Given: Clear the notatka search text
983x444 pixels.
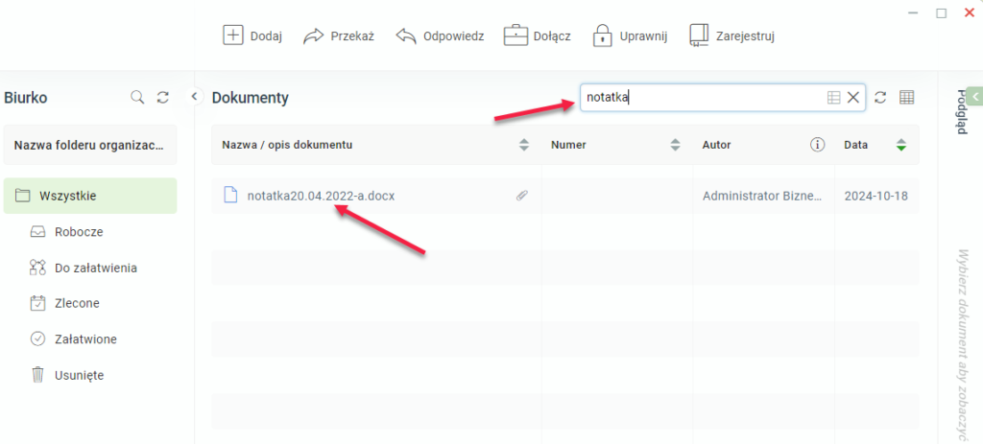Looking at the screenshot, I should click(853, 97).
